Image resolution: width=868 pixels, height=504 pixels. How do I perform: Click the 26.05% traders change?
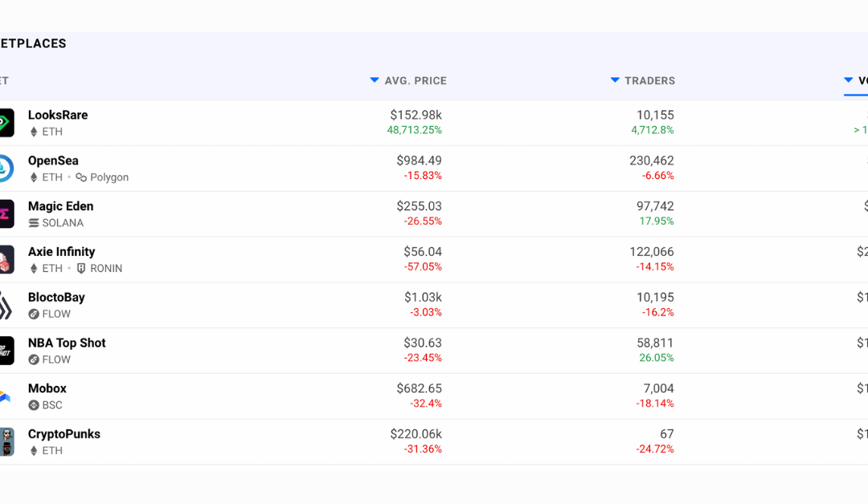point(657,358)
